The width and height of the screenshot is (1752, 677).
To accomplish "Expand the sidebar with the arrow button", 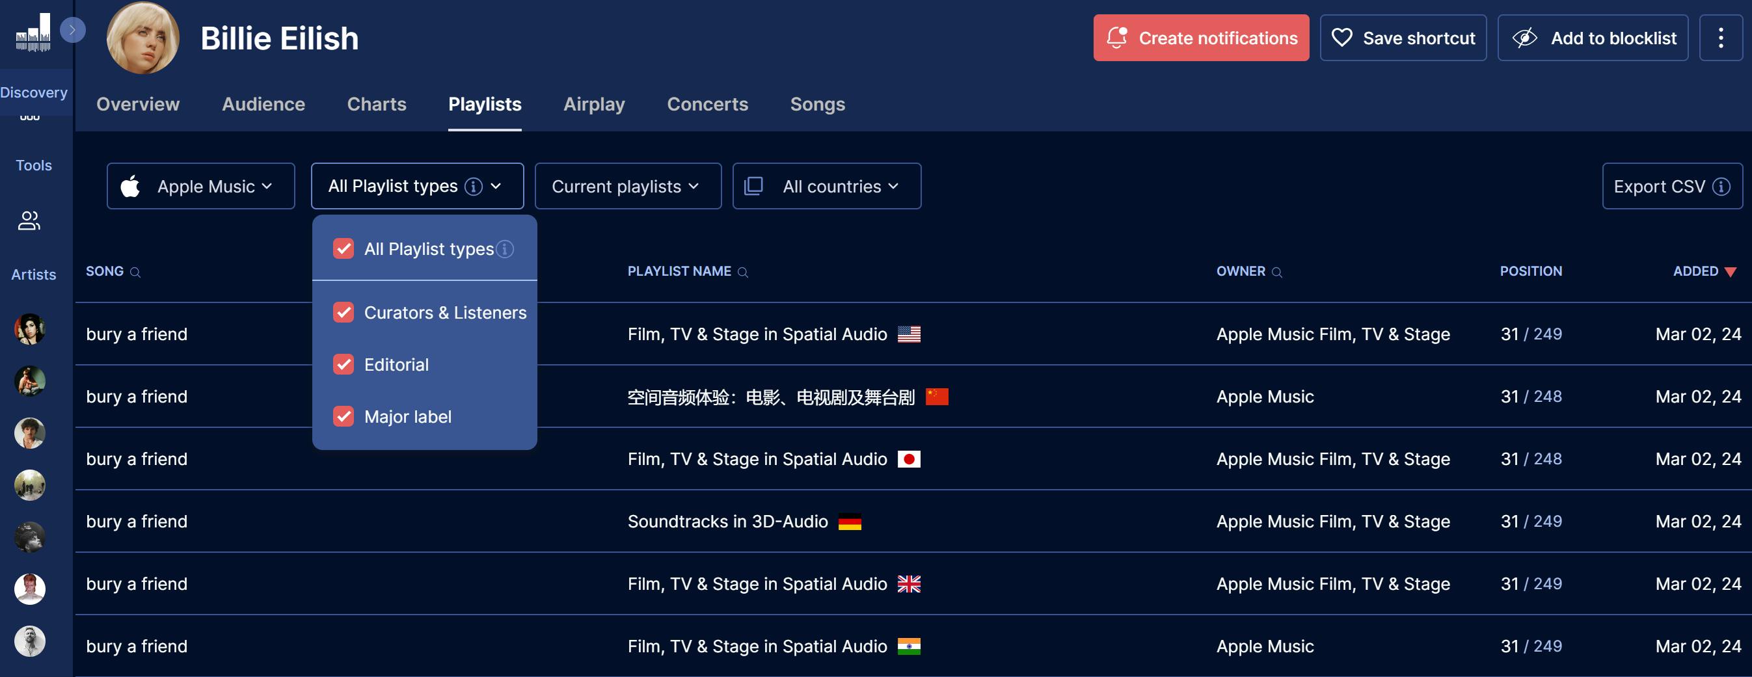I will point(72,30).
